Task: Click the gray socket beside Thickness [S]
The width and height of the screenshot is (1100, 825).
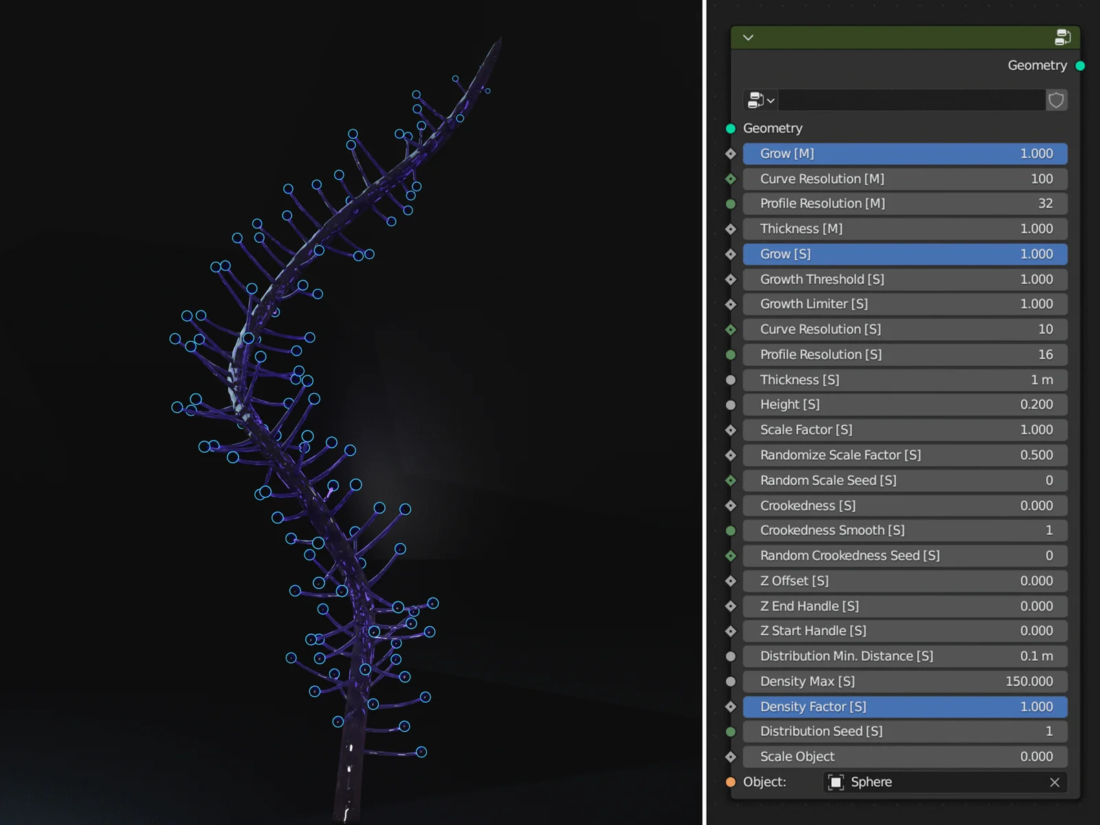Action: (730, 380)
